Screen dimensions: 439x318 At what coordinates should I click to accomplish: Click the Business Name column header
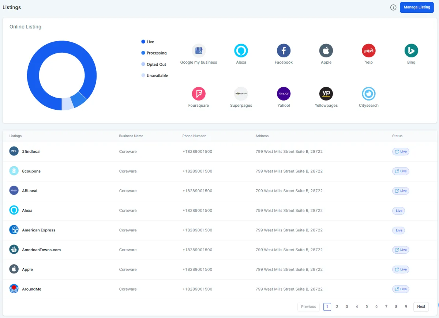click(131, 136)
